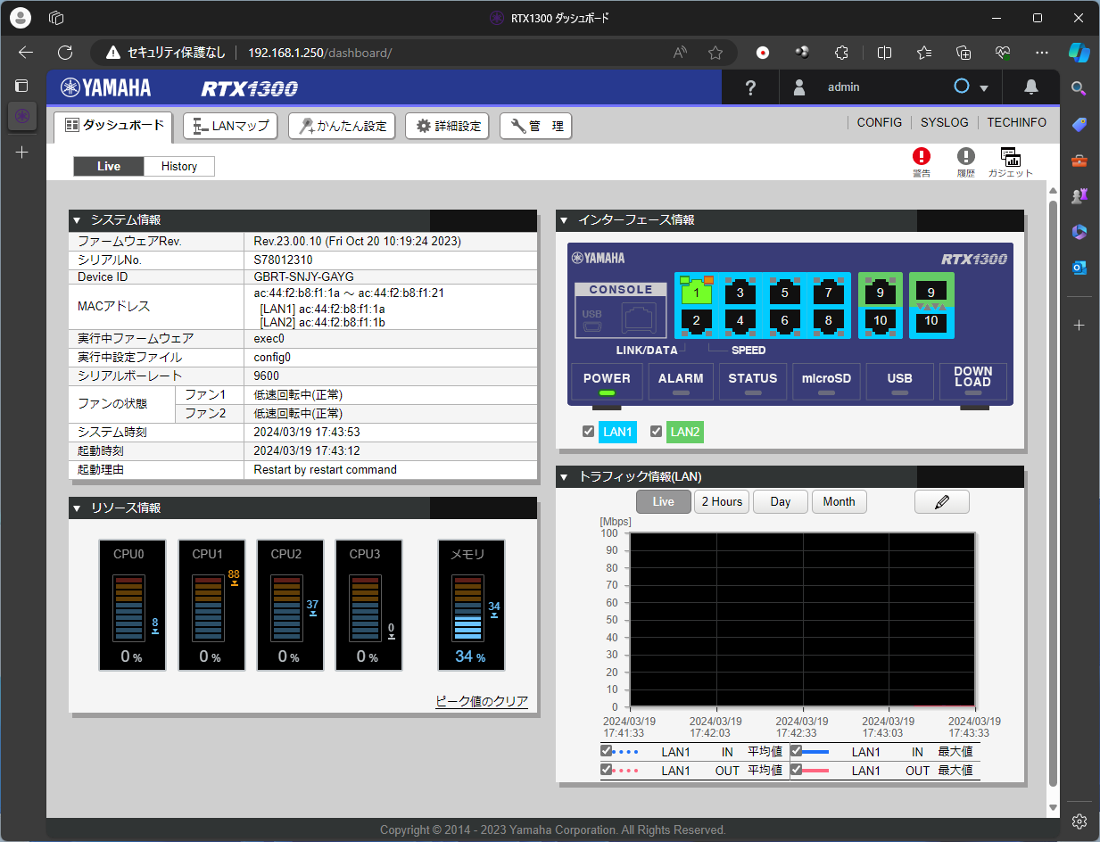Toggle LAN1 IN 平均値 legend checkbox
Screen dimensions: 1100x842
coord(607,751)
